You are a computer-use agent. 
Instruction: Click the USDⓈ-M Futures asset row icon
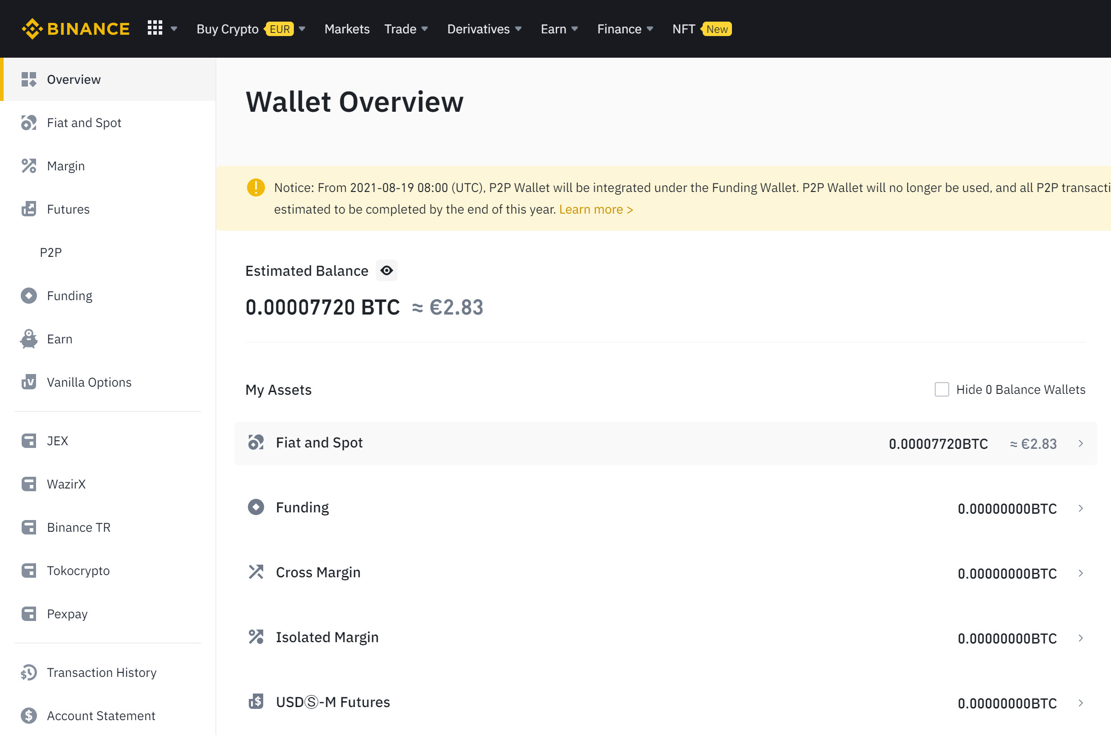[x=256, y=702]
